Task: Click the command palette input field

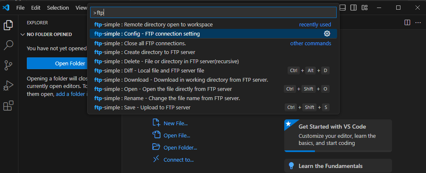Action: pos(213,13)
